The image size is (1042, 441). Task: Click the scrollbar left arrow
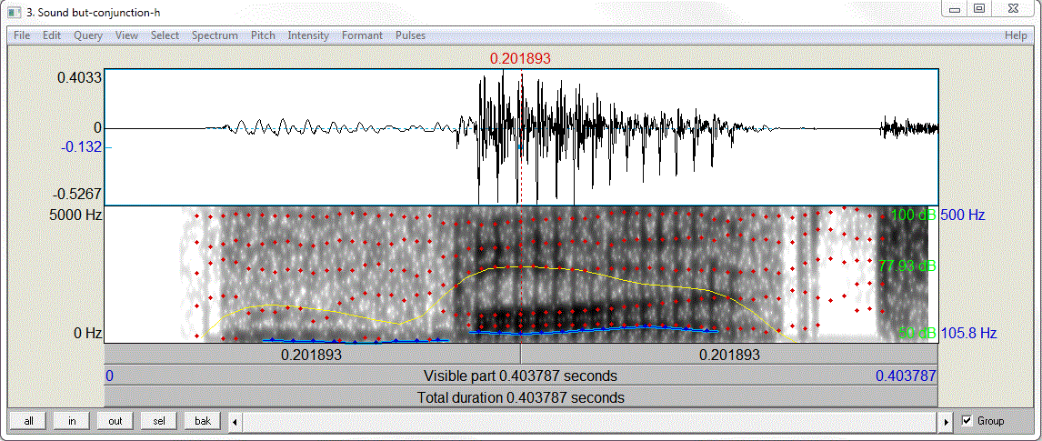pos(235,421)
